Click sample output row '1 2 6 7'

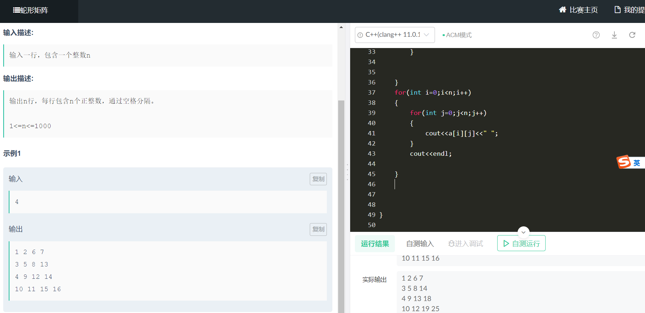pos(29,252)
